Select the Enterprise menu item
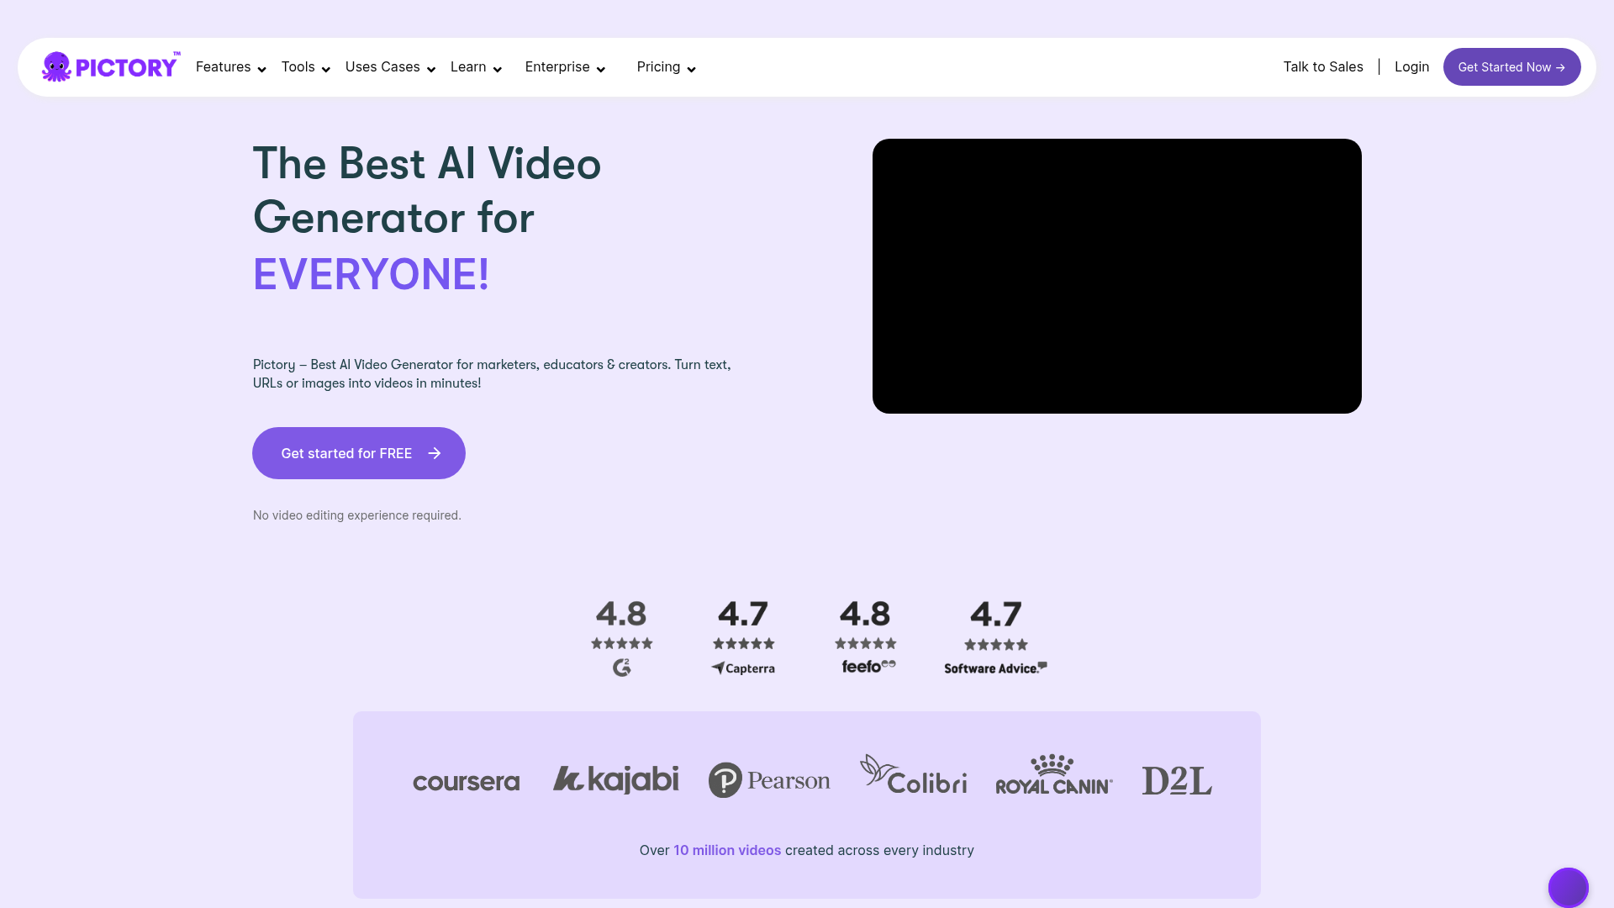The image size is (1614, 908). point(557,66)
